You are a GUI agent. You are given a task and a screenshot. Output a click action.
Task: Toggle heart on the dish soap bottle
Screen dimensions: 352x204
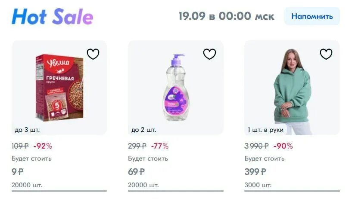(x=209, y=54)
